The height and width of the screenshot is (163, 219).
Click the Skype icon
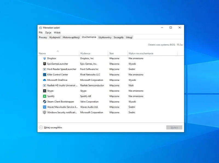pos(44,91)
